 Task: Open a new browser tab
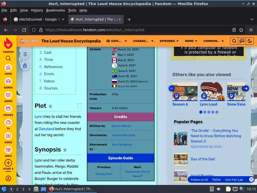(x=129, y=20)
